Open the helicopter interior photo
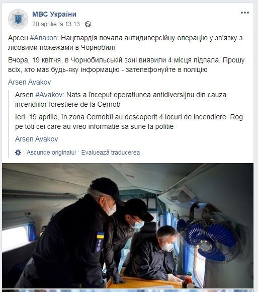Image resolution: width=258 pixels, height=292 pixels. (x=128, y=226)
